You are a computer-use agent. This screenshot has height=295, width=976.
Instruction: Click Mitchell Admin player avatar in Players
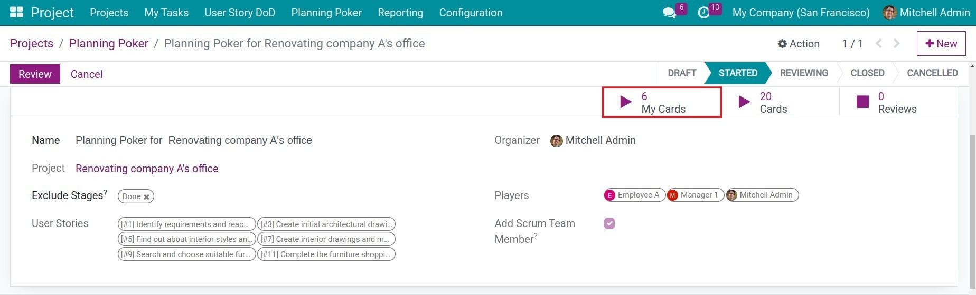click(731, 195)
